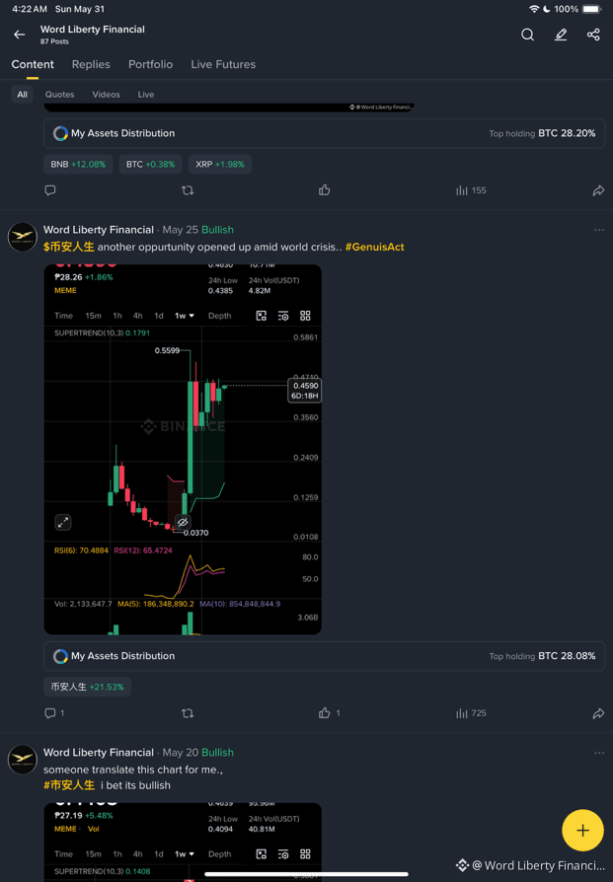Check battery status at 100%

pyautogui.click(x=578, y=9)
